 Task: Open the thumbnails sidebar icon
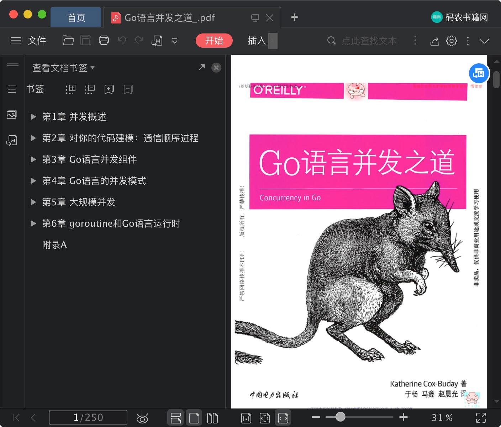click(x=12, y=115)
